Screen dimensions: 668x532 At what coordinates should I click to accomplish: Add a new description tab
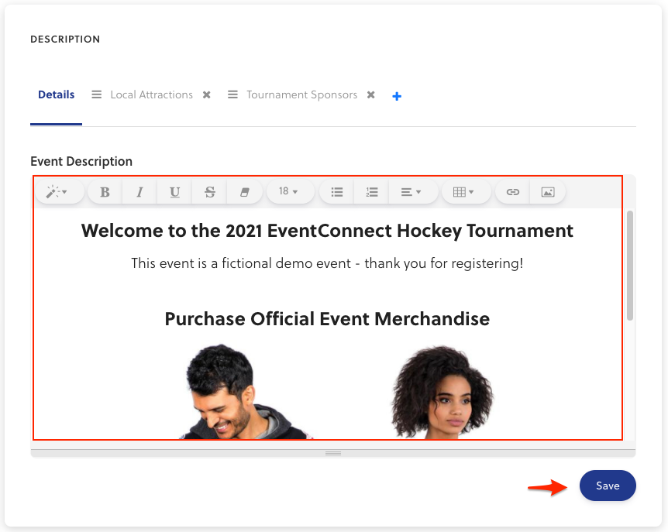(x=397, y=96)
